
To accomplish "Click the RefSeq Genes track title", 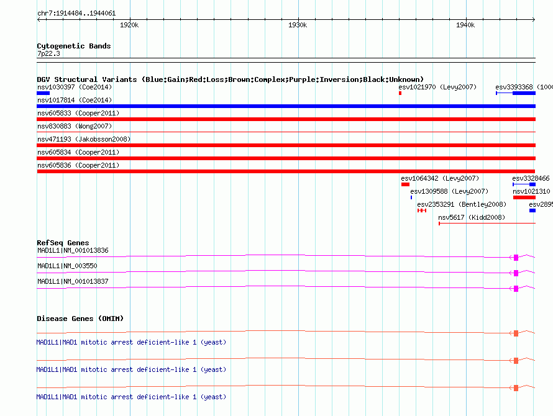I will [x=63, y=243].
